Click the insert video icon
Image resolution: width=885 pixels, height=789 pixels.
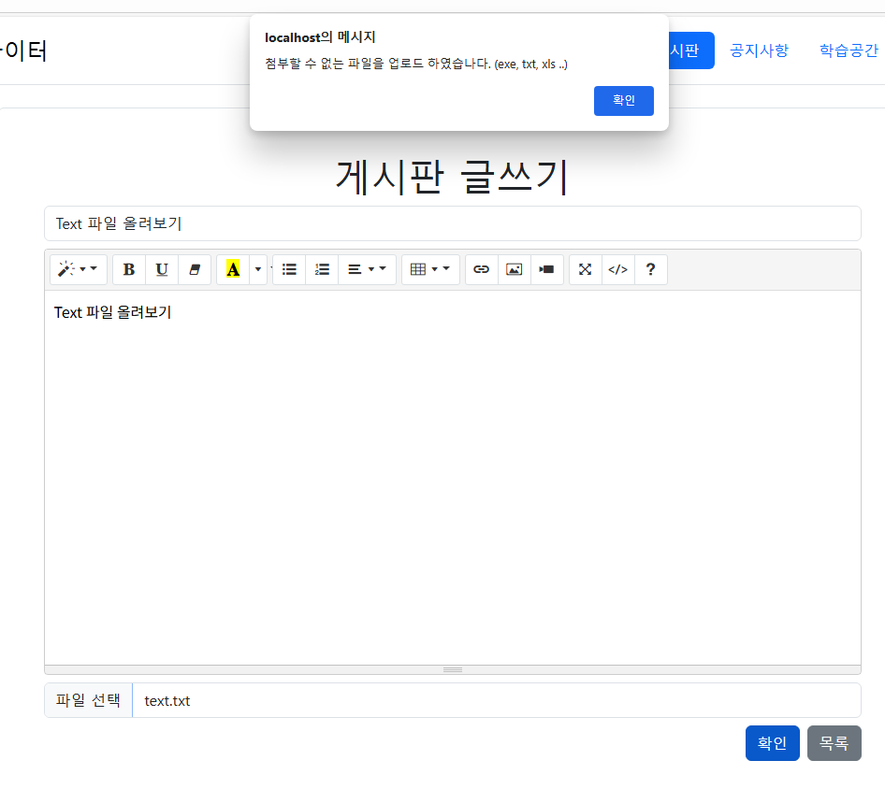547,269
